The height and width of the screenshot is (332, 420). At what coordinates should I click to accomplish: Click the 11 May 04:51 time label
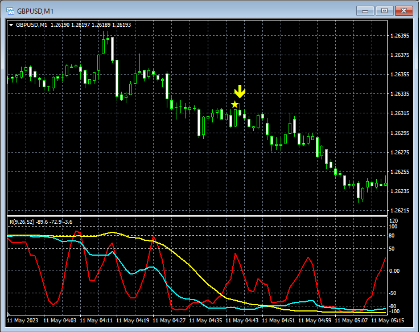[x=278, y=321]
